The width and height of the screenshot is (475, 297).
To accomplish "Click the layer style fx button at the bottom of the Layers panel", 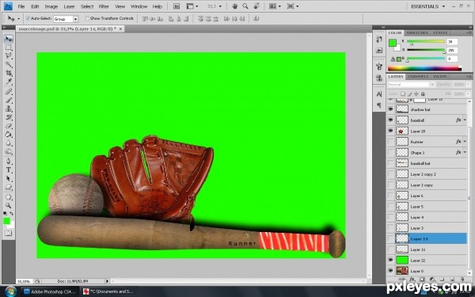I will [412, 279].
